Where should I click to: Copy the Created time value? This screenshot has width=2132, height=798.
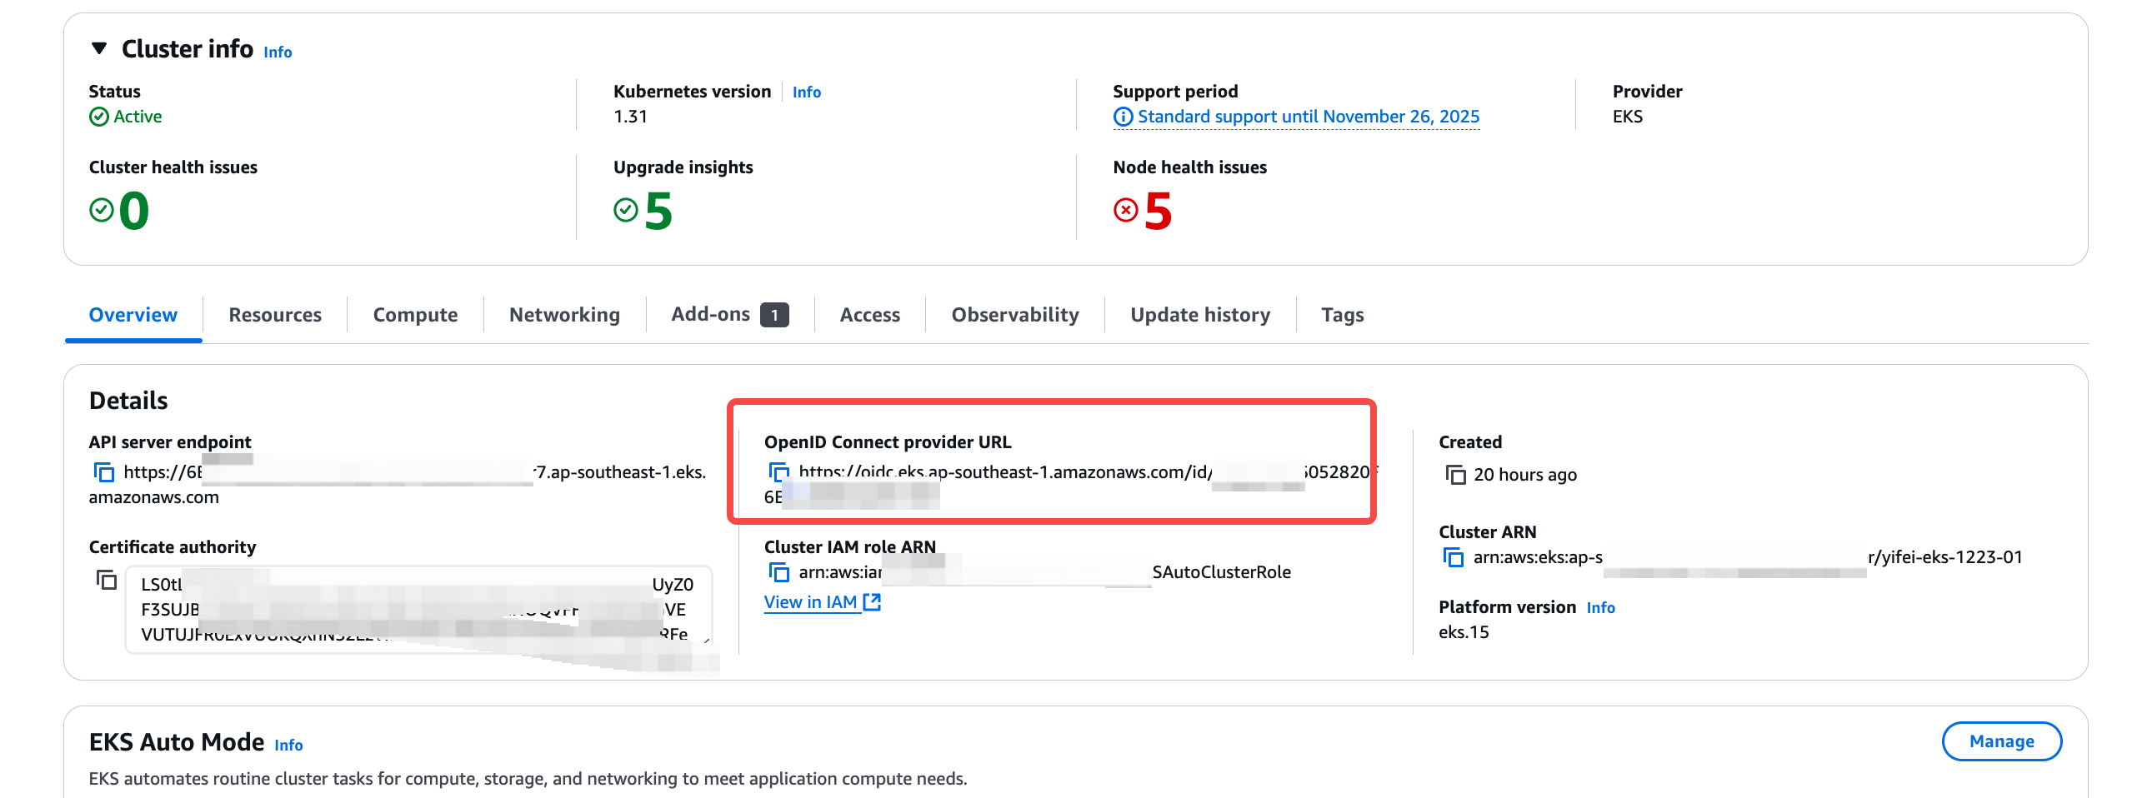[x=1455, y=475]
